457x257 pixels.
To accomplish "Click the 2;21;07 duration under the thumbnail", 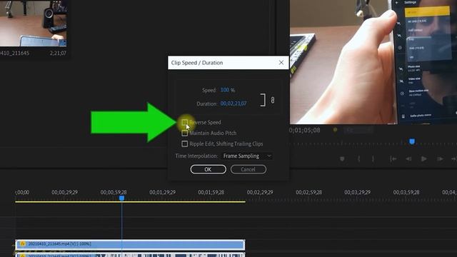I will pyautogui.click(x=58, y=53).
